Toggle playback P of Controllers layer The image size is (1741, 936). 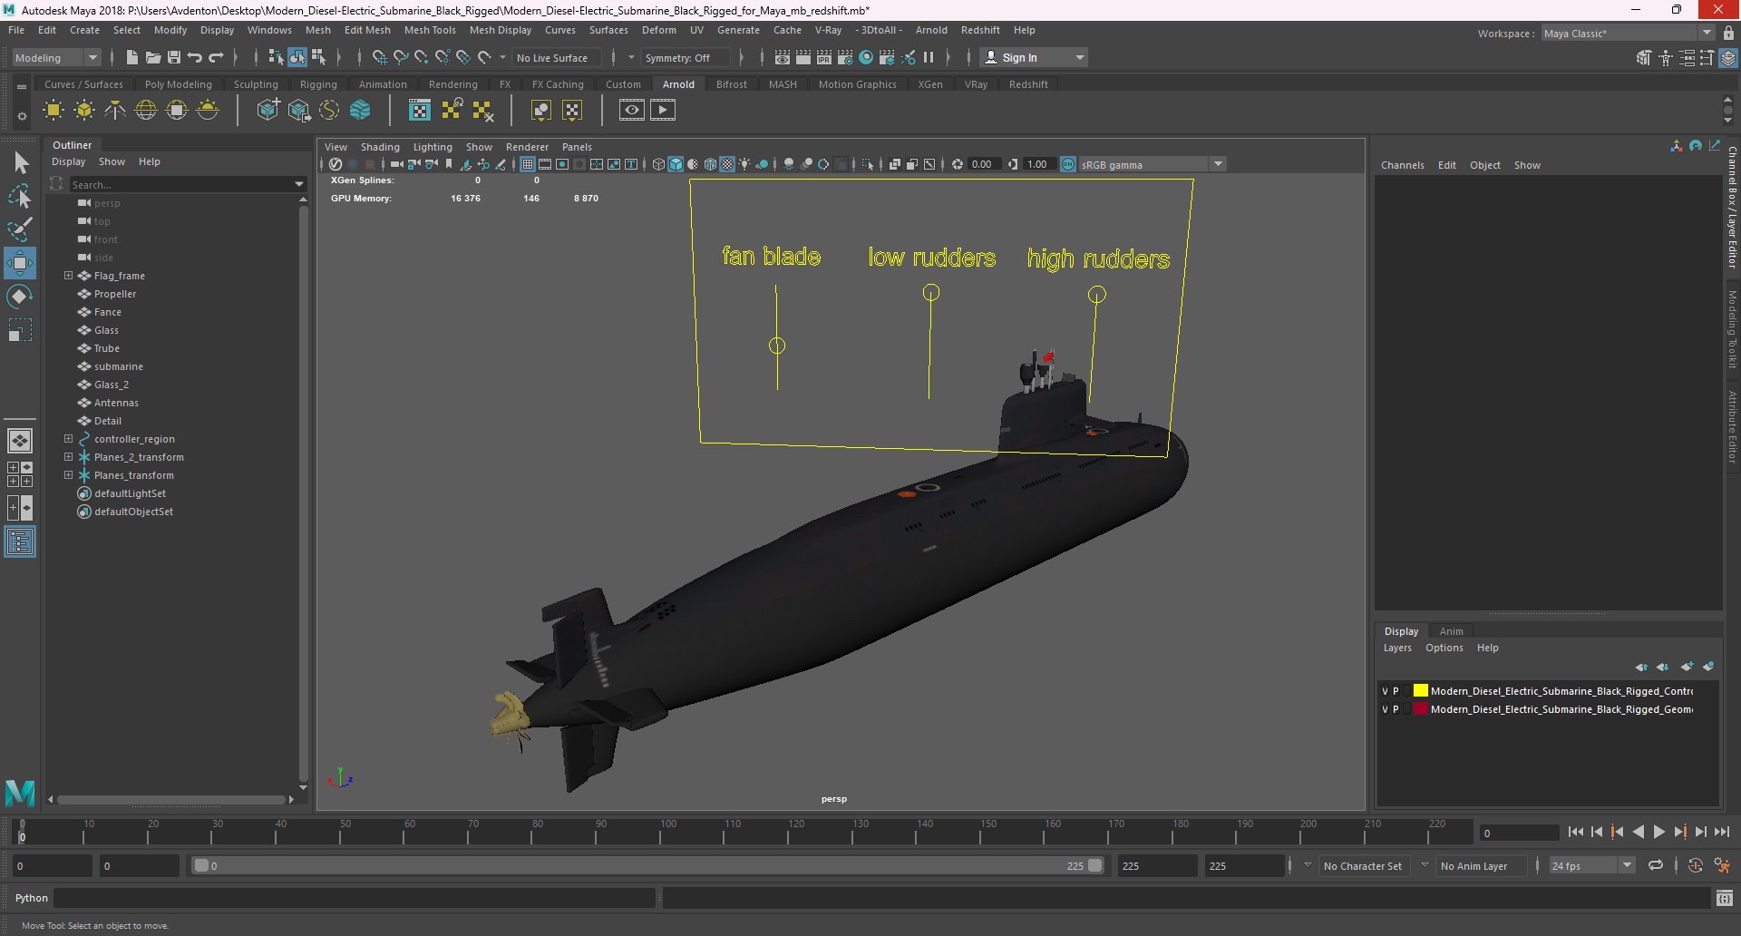pyautogui.click(x=1396, y=691)
